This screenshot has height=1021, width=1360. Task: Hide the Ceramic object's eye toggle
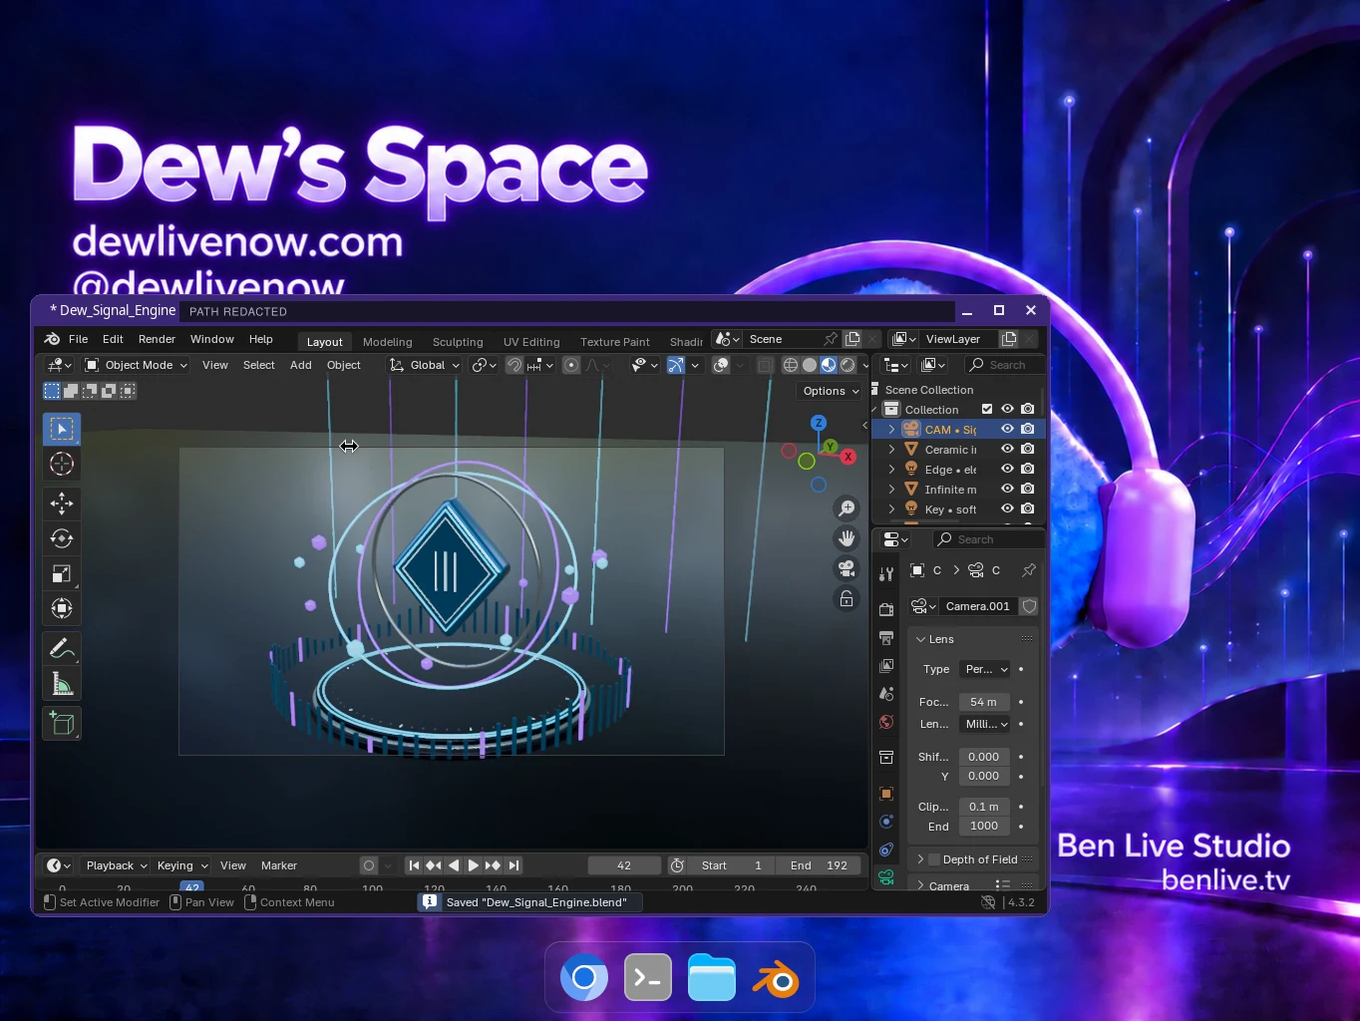[x=1007, y=449]
